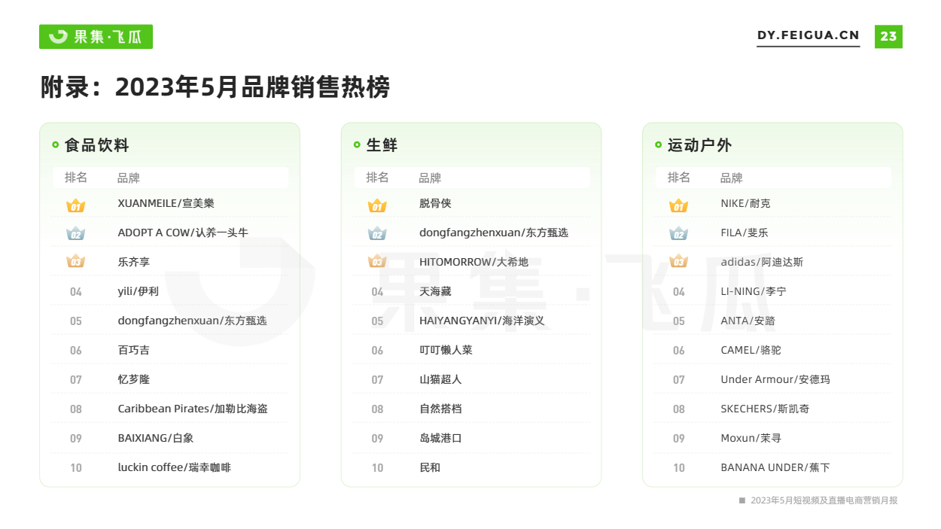Click footer 2023年5月短视频及直播电商营销月报
Screen dimensions: 941x529
tap(824, 500)
